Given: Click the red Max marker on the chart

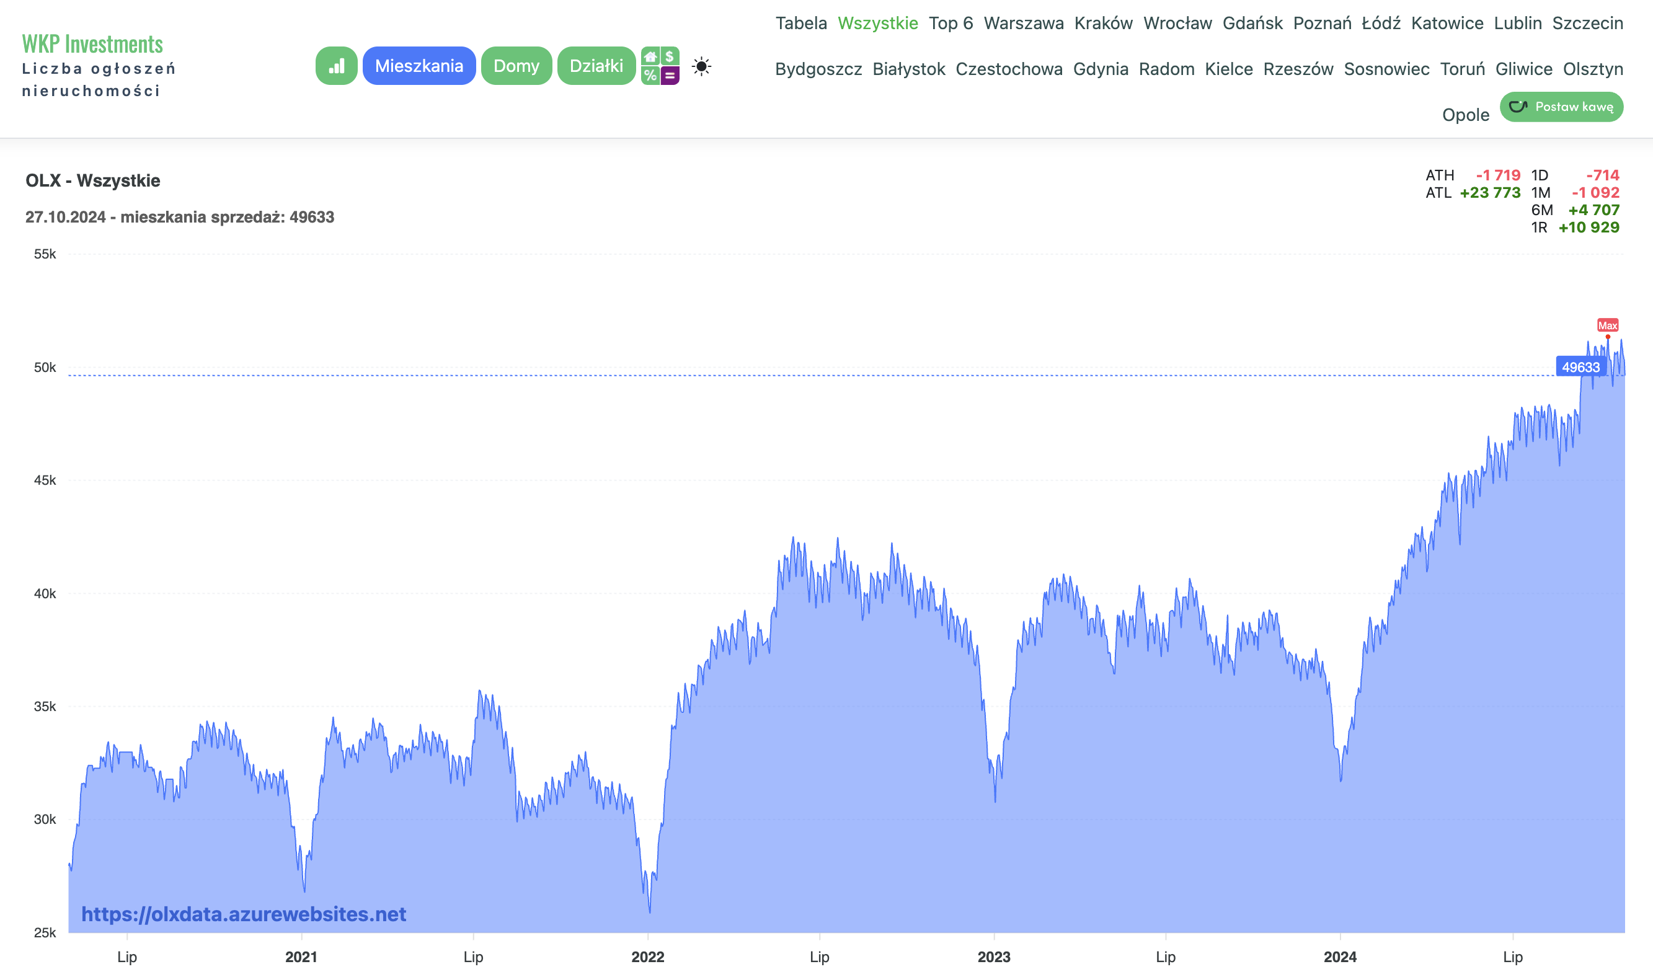Looking at the screenshot, I should pyautogui.click(x=1608, y=325).
